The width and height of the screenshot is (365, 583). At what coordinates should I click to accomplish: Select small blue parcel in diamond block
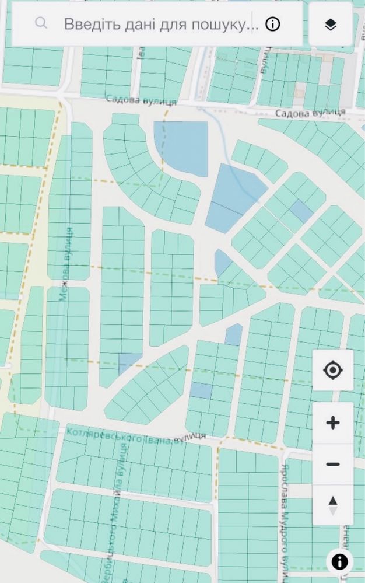[x=301, y=211]
